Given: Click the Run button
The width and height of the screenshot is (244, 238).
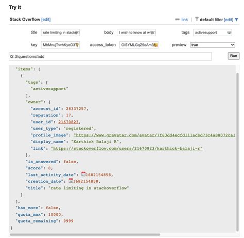Looking at the screenshot, I should click(x=234, y=56).
